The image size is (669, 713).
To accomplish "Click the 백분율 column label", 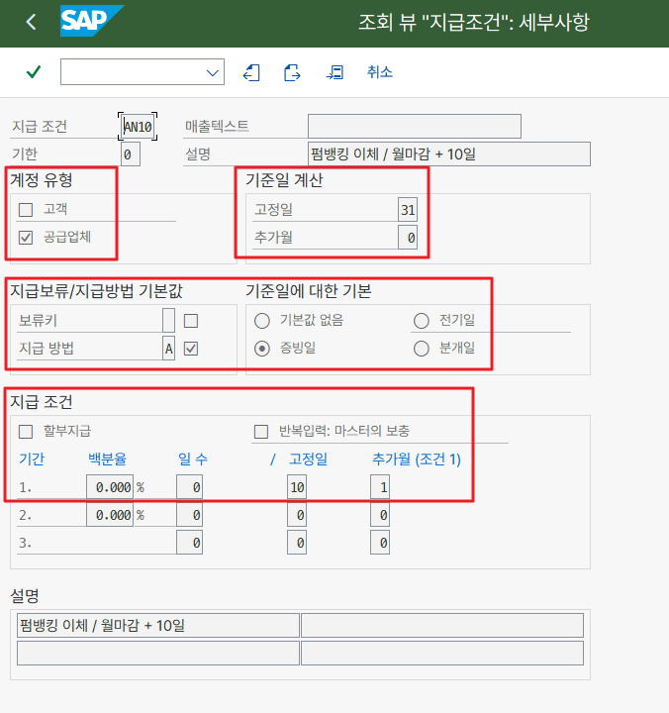I will tap(107, 458).
